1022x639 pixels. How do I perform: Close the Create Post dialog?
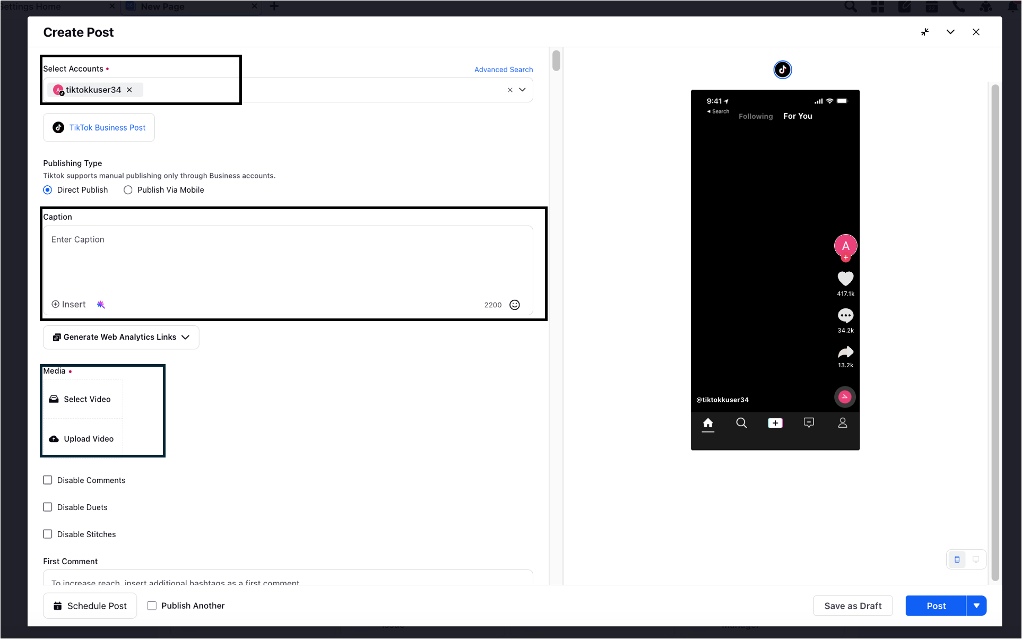pyautogui.click(x=976, y=32)
